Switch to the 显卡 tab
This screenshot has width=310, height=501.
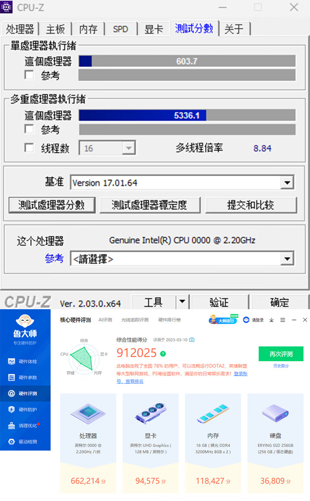[153, 29]
